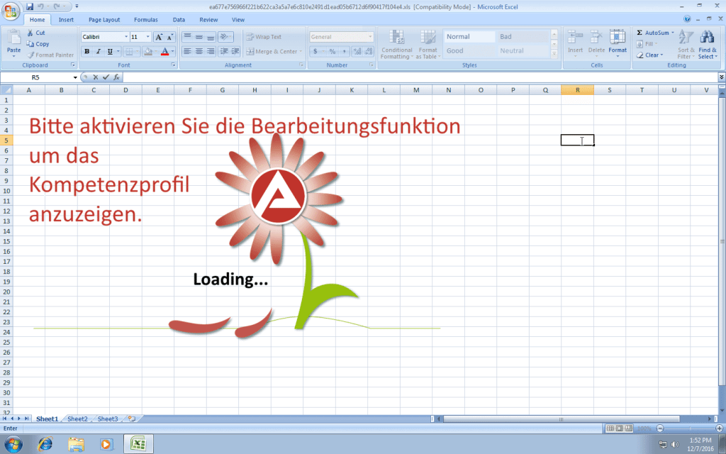Open the View ribbon tab
This screenshot has height=454, width=726.
tap(238, 20)
